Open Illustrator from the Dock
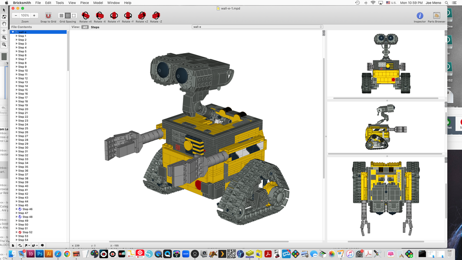Viewport: 462px width, 260px height. (x=49, y=254)
